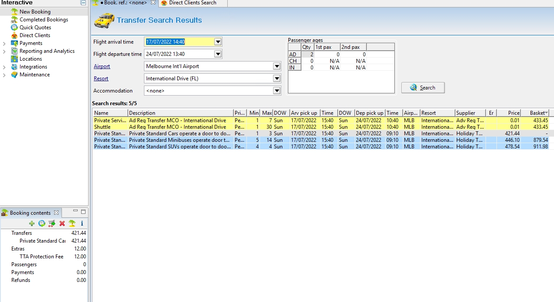Click the Completed Bookings palm tree icon

click(14, 20)
